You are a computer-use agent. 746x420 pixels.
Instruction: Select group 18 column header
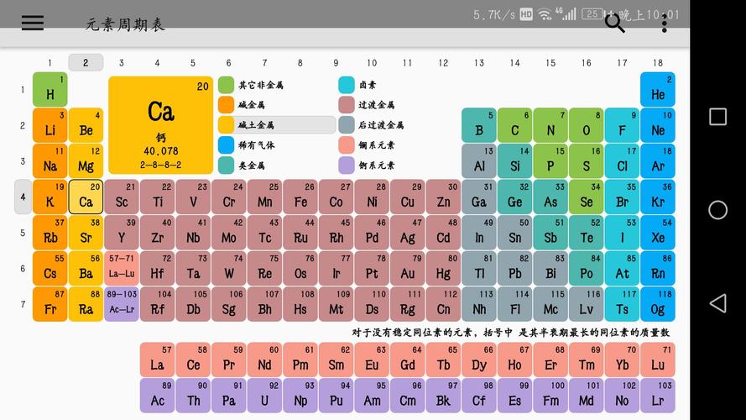[658, 62]
